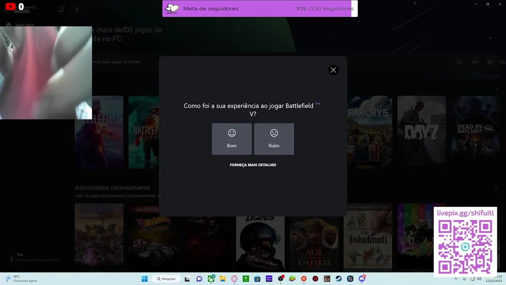The height and width of the screenshot is (285, 506).
Task: Click the cloud streaming icon in the filter row
Action: 475,62
